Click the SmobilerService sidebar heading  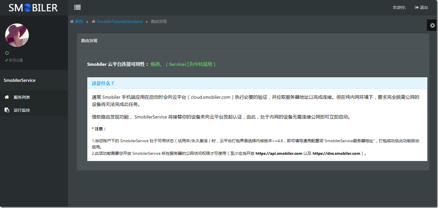click(19, 80)
